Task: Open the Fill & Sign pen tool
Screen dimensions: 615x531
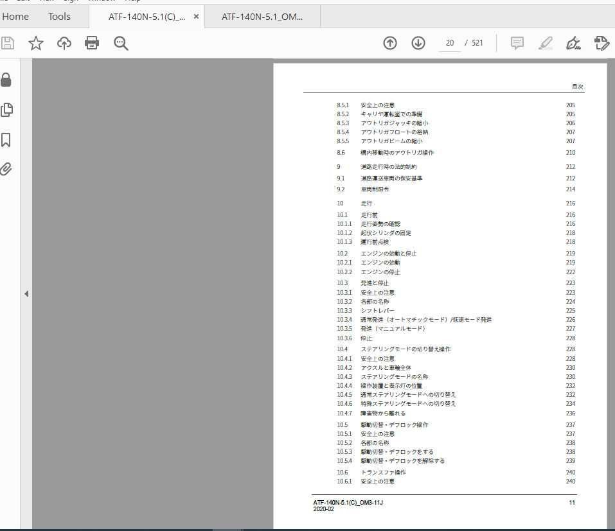Action: click(573, 43)
